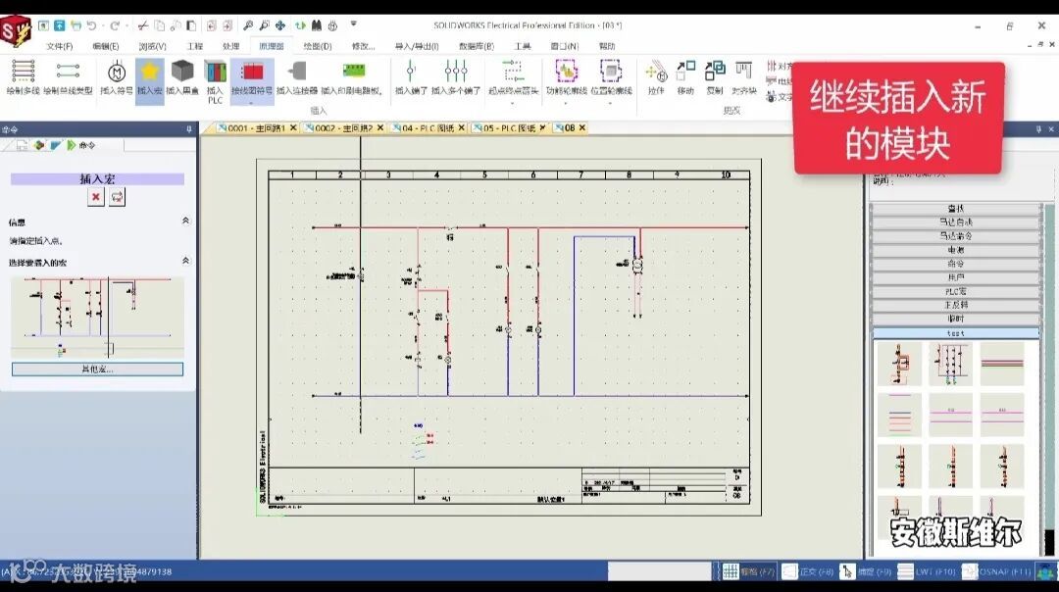The width and height of the screenshot is (1059, 592).
Task: Click the Move tool in ribbon
Action: tap(685, 77)
